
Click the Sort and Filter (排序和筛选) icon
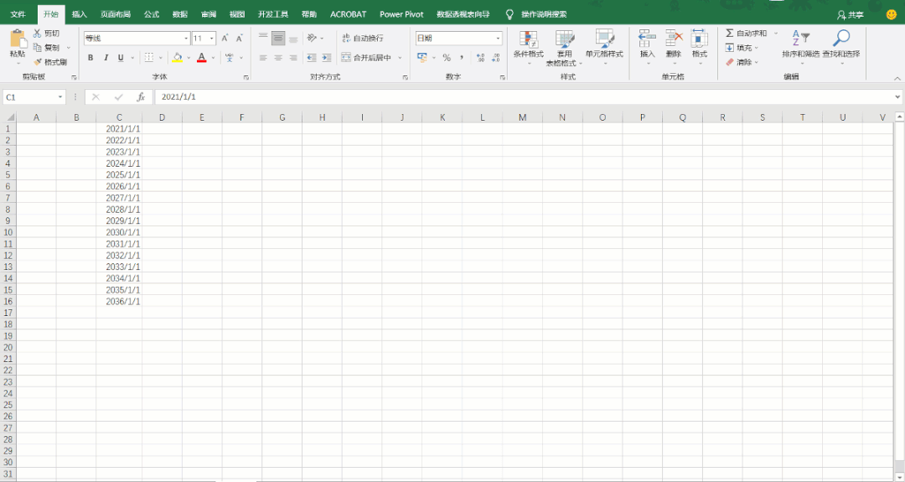point(800,39)
